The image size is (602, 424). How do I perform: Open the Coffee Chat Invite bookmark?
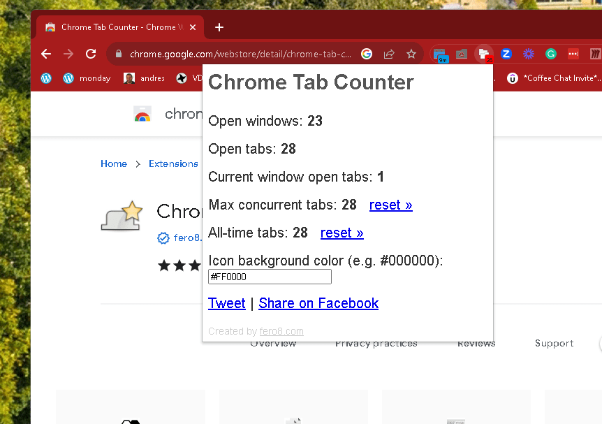(x=553, y=78)
